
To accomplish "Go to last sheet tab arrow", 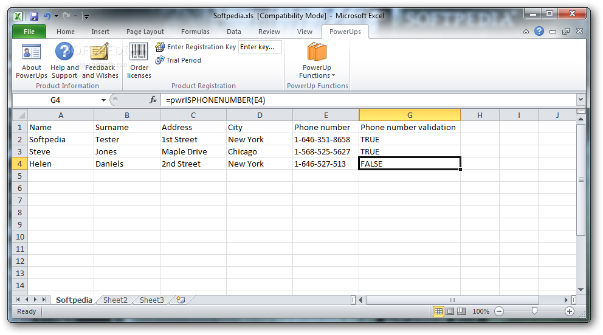I will coord(44,299).
